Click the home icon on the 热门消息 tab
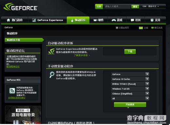Viewport: 170px width, 125px height. pos(8,20)
